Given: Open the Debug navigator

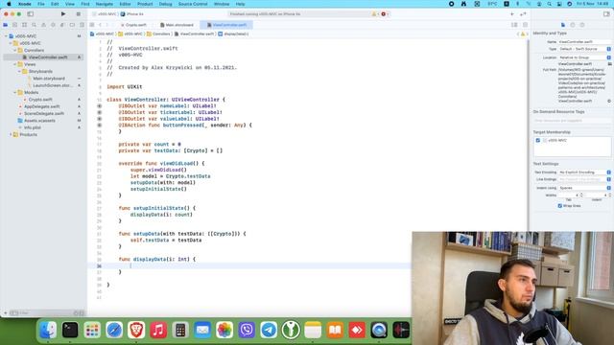Looking at the screenshot, I should (x=62, y=25).
